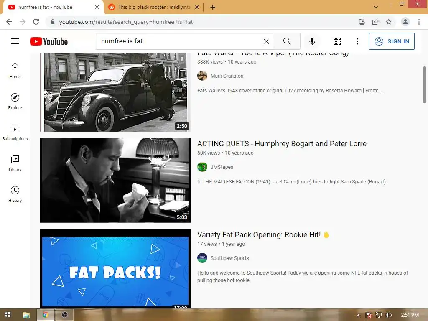Click the SIGN IN button
This screenshot has height=321, width=428.
tap(392, 41)
